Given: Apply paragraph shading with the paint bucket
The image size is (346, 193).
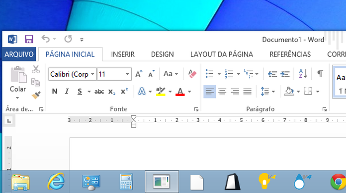Looking at the screenshot, I should 289,92.
